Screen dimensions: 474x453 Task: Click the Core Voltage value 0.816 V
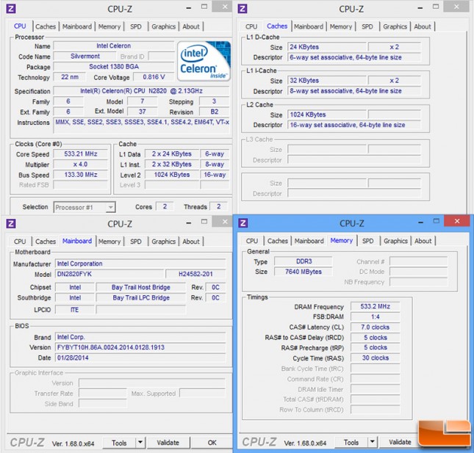(x=154, y=77)
